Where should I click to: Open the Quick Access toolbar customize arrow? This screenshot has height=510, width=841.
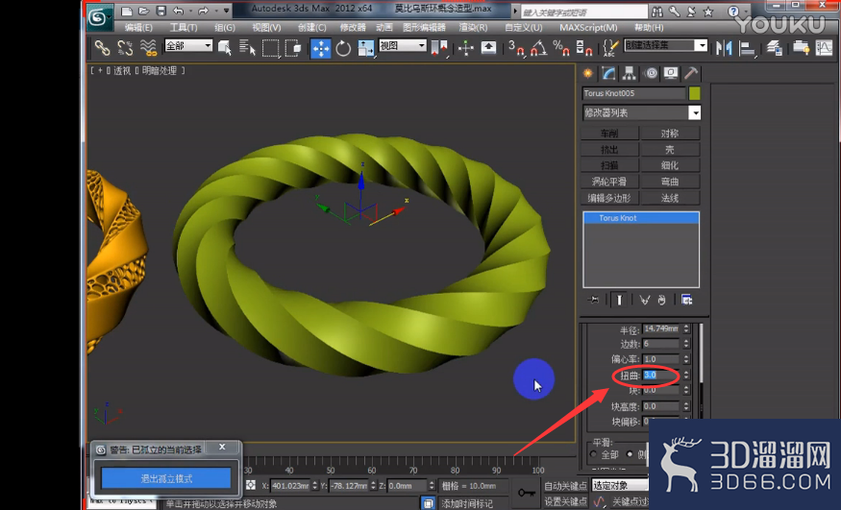tap(226, 11)
